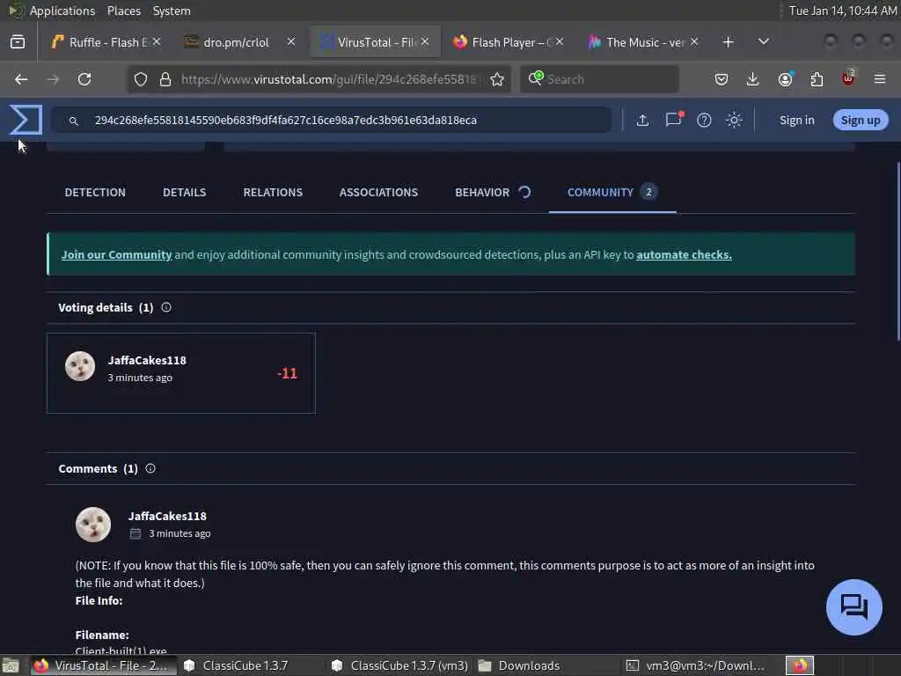The height and width of the screenshot is (676, 901).
Task: Switch to the Ruffle - Flash tab
Action: tap(99, 42)
